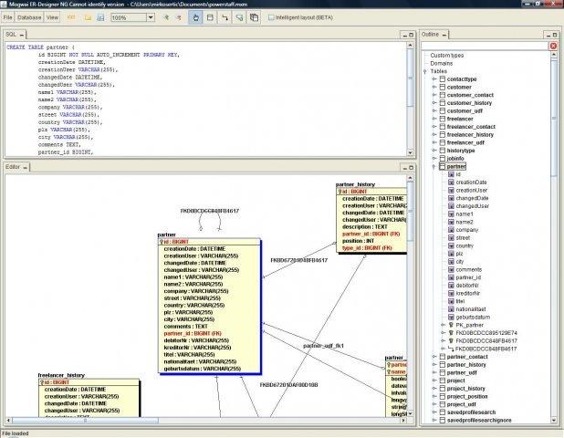Click the comment tool icon in toolbar

coord(239,17)
